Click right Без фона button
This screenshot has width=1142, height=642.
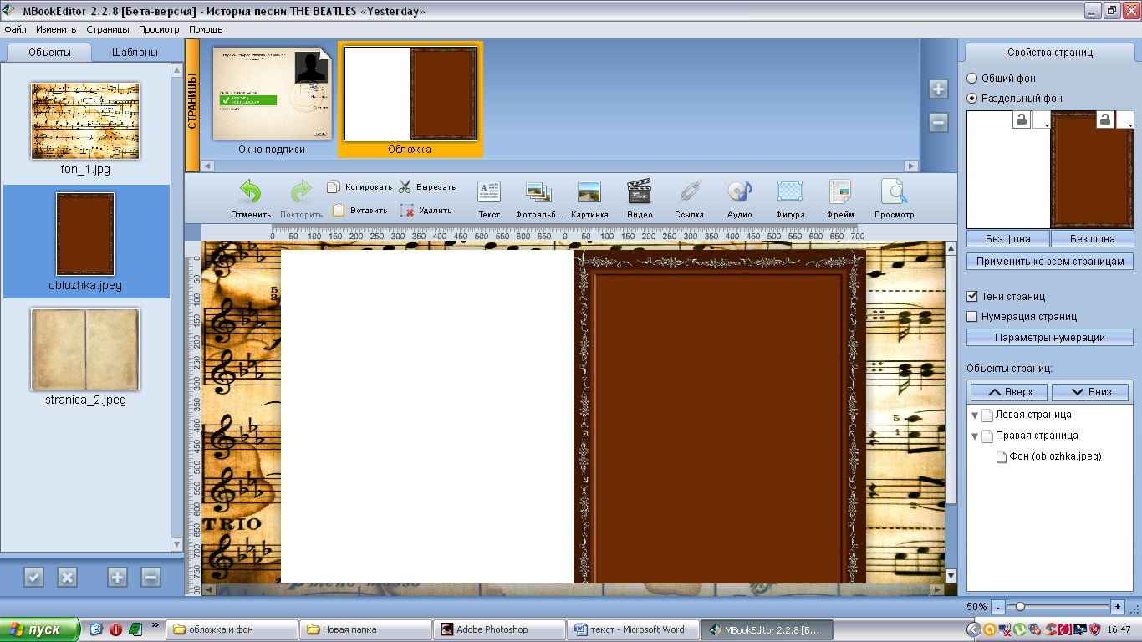click(x=1092, y=238)
